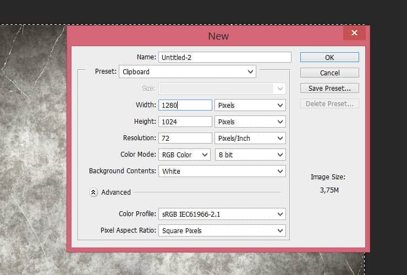Click the Name field containing Untitled-2
The height and width of the screenshot is (275, 407).
pyautogui.click(x=224, y=57)
